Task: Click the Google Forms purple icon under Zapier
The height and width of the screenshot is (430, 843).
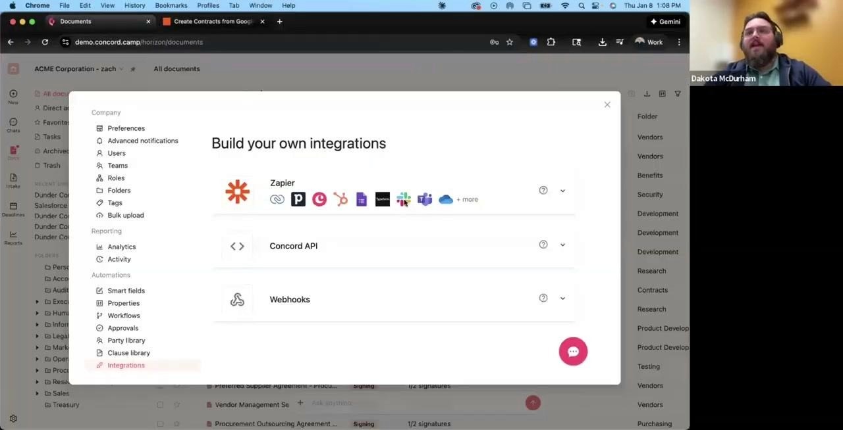Action: click(x=362, y=199)
